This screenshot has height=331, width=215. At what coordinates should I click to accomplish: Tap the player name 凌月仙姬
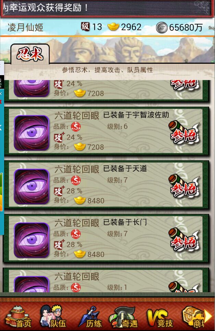tap(25, 27)
